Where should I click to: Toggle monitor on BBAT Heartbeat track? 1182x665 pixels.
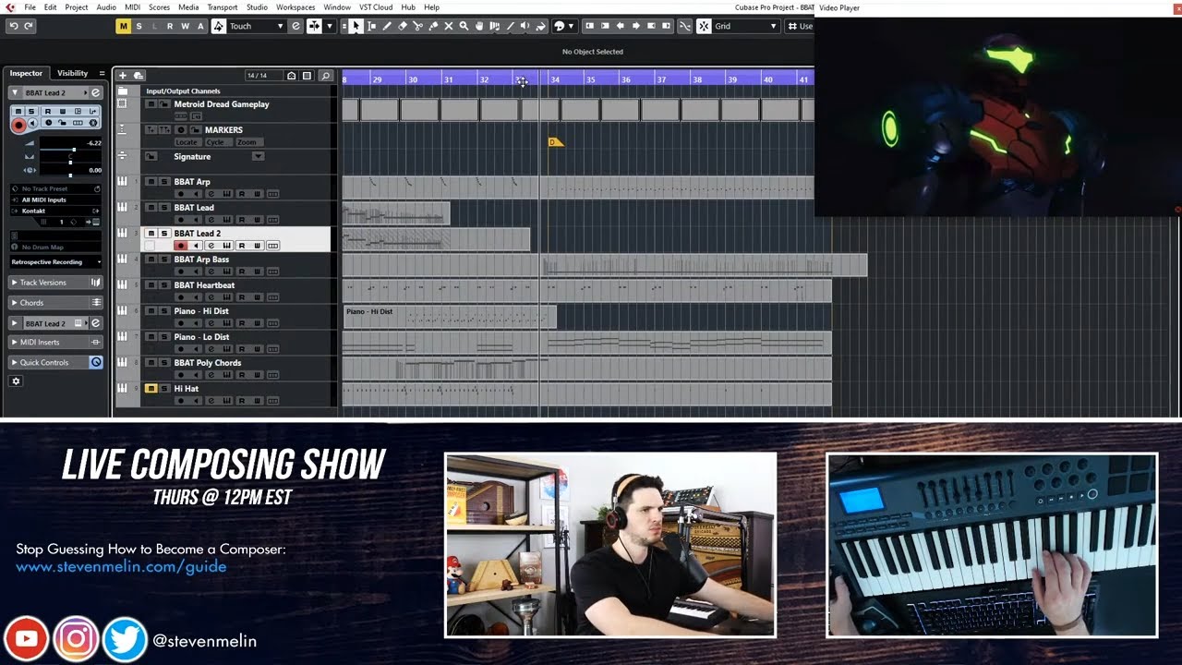pyautogui.click(x=196, y=297)
